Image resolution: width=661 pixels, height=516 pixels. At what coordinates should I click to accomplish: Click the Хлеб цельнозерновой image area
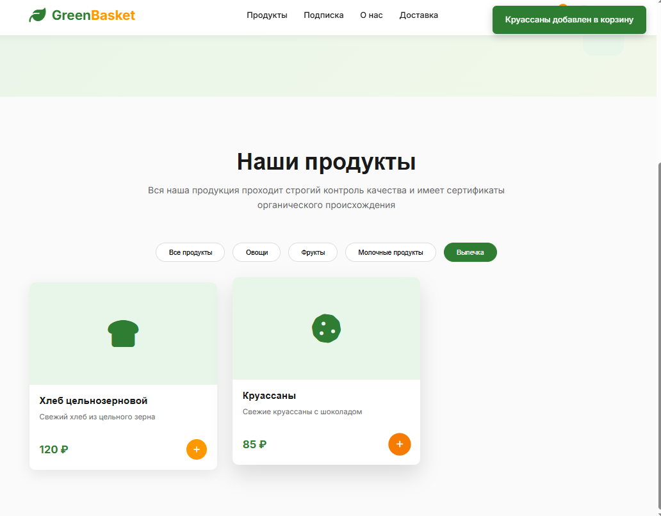click(123, 334)
